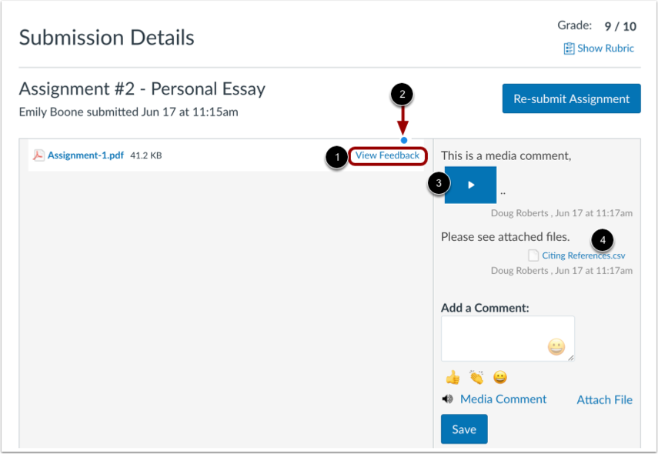Click the file icon beside Citing References.csv
The image size is (658, 454).
coord(533,255)
